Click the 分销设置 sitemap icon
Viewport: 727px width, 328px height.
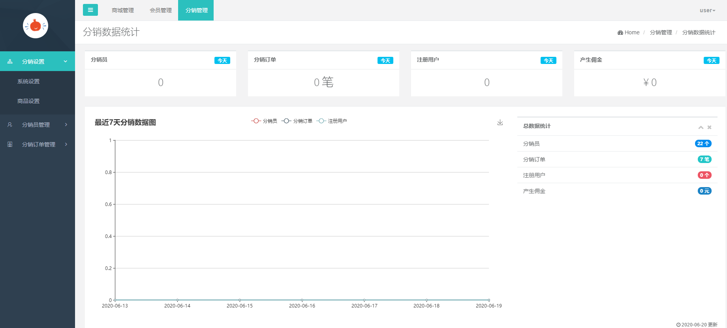click(10, 62)
